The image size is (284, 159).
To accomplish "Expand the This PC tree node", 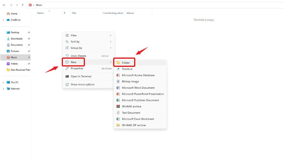I will [x=3, y=82].
